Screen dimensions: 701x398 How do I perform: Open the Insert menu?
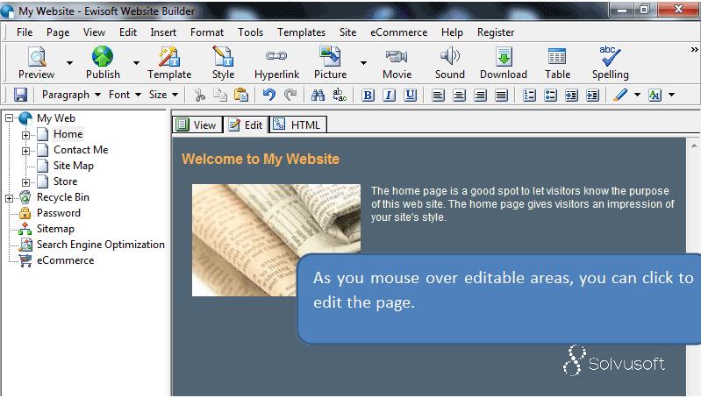(x=163, y=32)
